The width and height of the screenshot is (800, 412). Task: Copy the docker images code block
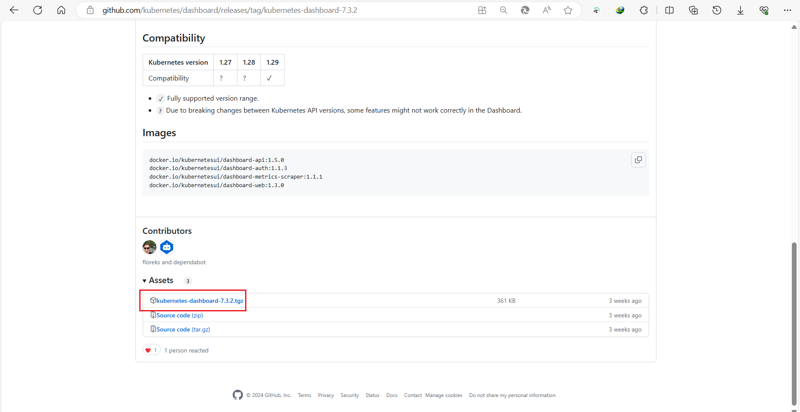(x=638, y=160)
